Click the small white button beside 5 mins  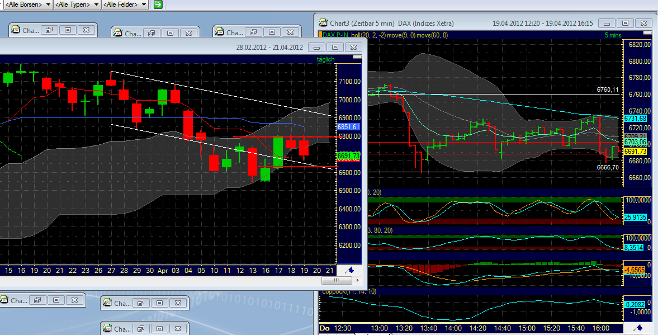click(x=647, y=32)
